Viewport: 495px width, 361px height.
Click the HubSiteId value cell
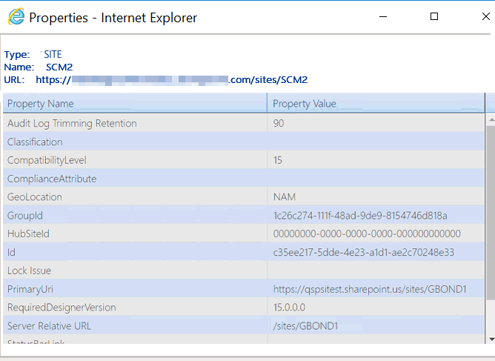click(367, 234)
